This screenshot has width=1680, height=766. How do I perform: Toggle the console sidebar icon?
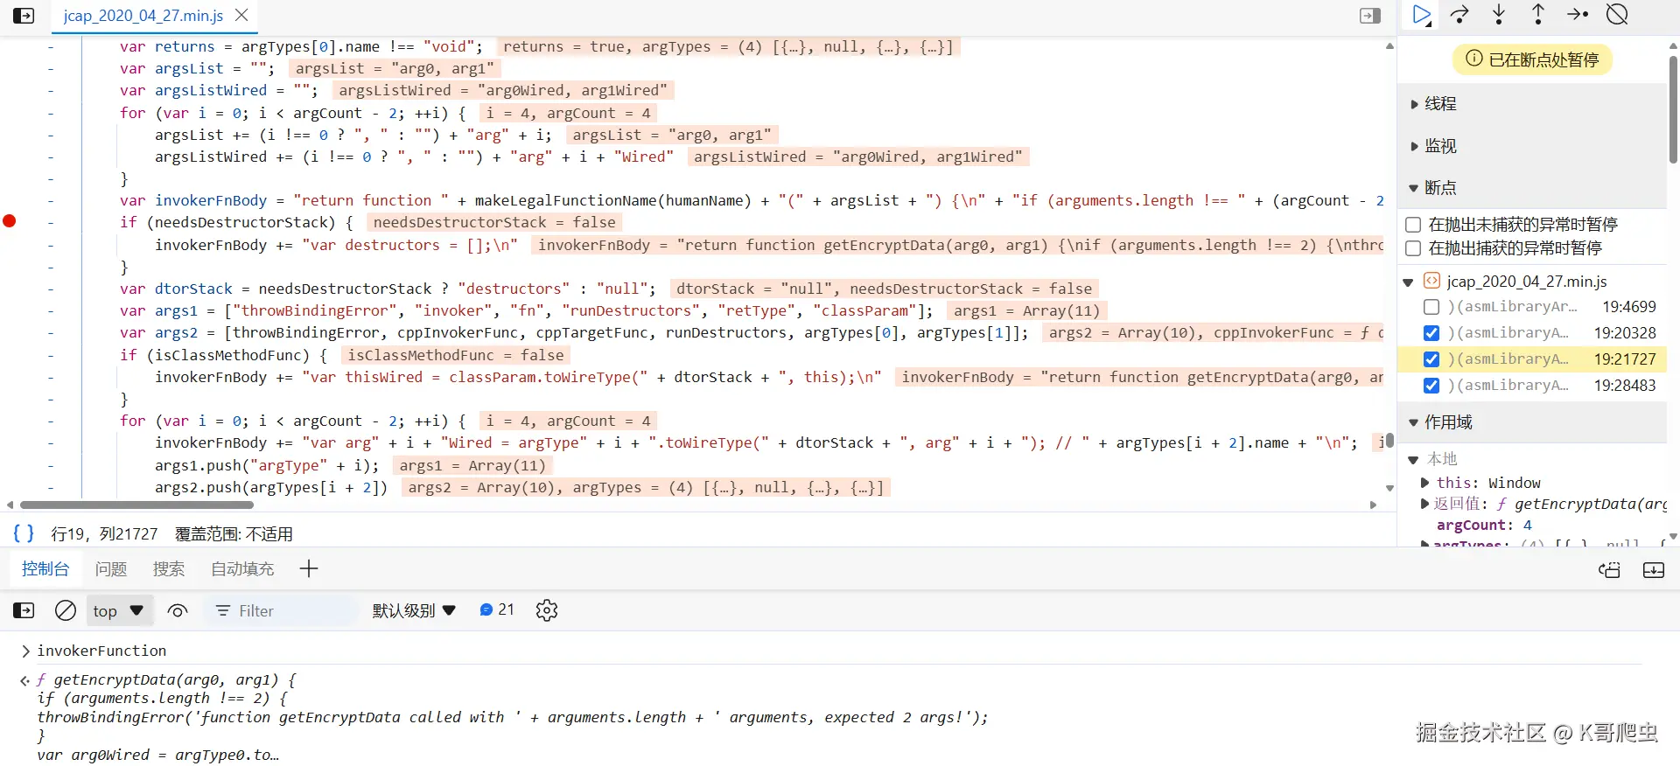24,610
